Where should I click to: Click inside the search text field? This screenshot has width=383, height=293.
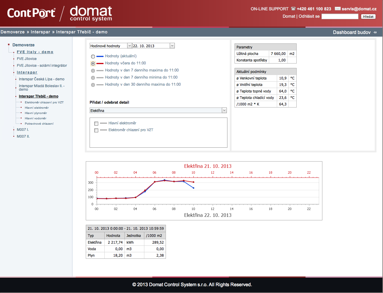pyautogui.click(x=340, y=16)
